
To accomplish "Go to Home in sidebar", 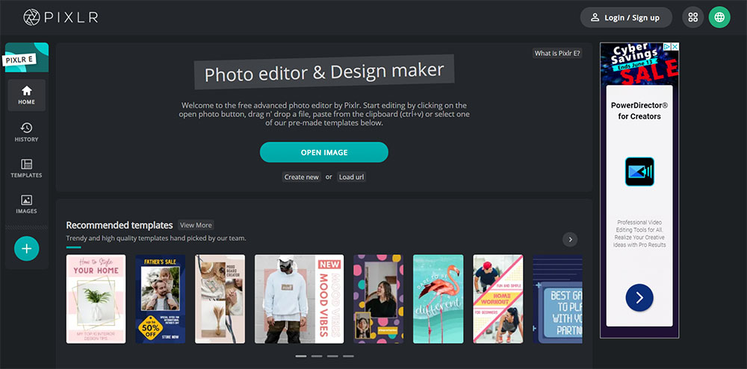I will point(27,95).
